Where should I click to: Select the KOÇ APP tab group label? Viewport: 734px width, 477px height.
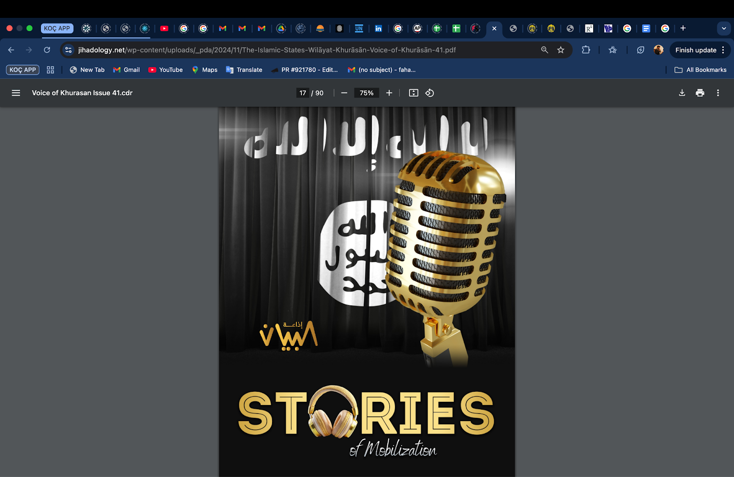click(57, 28)
